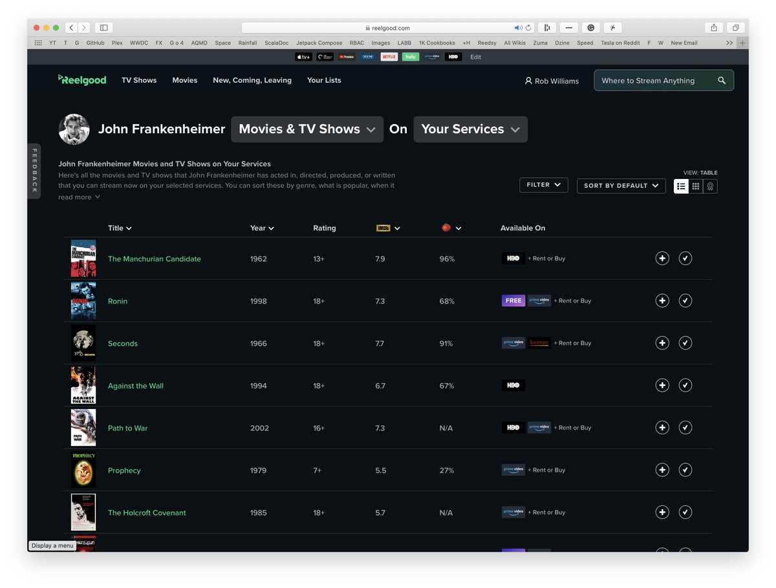Open Your Lists

324,80
